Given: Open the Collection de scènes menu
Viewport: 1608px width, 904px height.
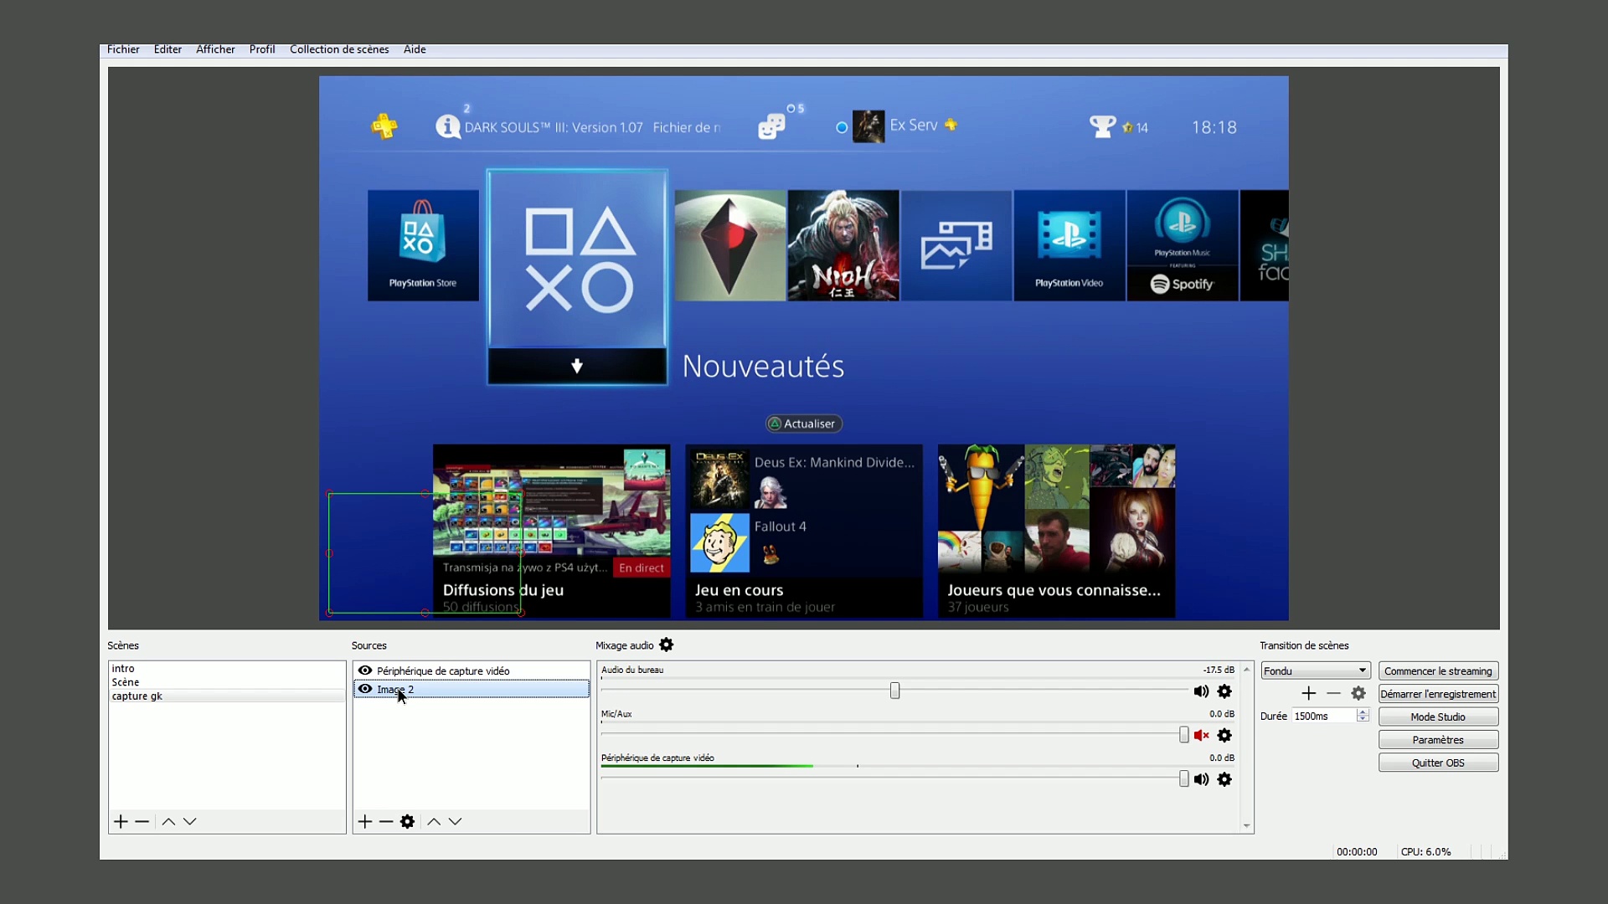Looking at the screenshot, I should tap(339, 49).
